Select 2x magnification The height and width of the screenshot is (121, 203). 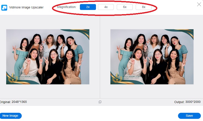coord(88,7)
